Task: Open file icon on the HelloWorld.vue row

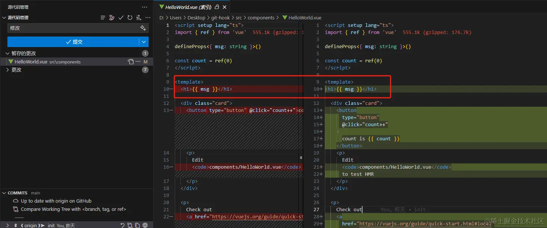Action: pyautogui.click(x=131, y=62)
